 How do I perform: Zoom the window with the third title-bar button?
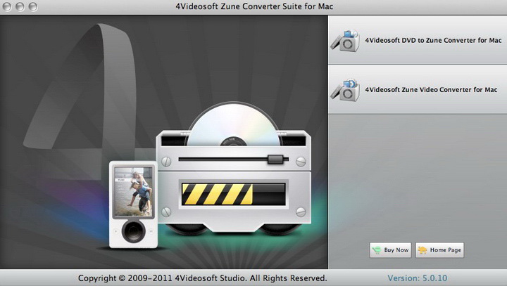coord(32,7)
